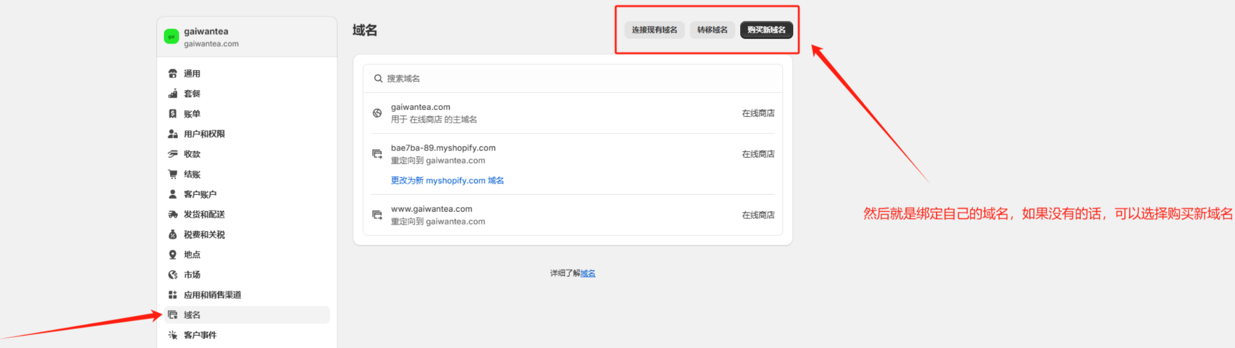This screenshot has height=348, width=1235.
Task: Open the gaiwantea.com primary domain row
Action: pyautogui.click(x=573, y=113)
